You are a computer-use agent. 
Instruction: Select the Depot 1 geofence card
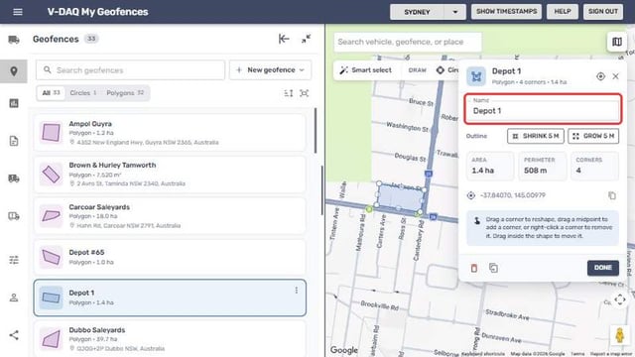[170, 297]
